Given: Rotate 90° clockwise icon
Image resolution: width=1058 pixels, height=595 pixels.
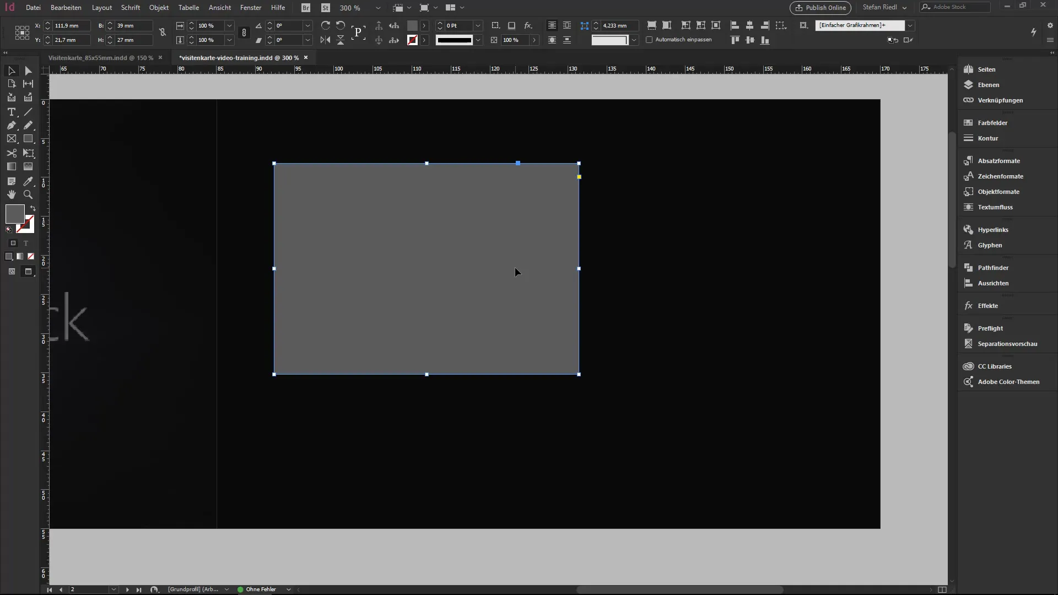Looking at the screenshot, I should pyautogui.click(x=326, y=25).
